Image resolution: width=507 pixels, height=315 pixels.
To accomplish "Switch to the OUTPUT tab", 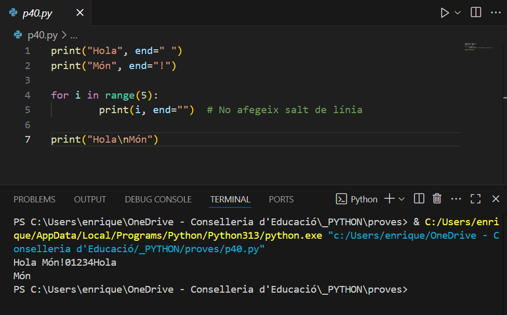I will [x=89, y=199].
